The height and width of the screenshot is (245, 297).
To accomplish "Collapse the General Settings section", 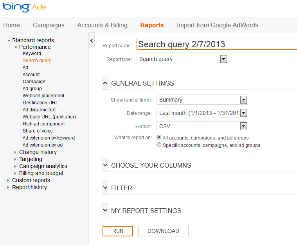I will pyautogui.click(x=105, y=83).
